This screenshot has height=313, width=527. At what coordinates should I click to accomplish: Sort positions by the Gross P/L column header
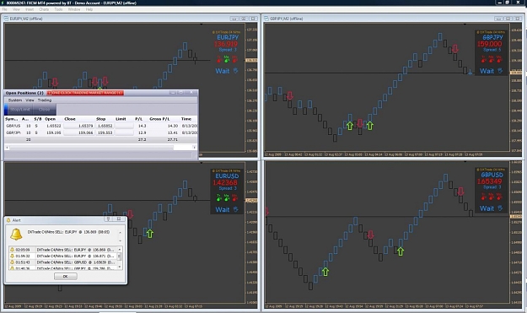click(159, 119)
